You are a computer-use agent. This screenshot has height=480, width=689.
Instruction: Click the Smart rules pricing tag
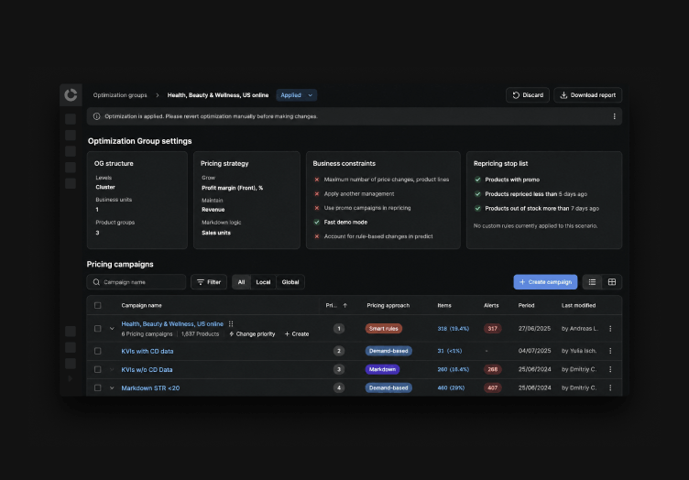(384, 329)
